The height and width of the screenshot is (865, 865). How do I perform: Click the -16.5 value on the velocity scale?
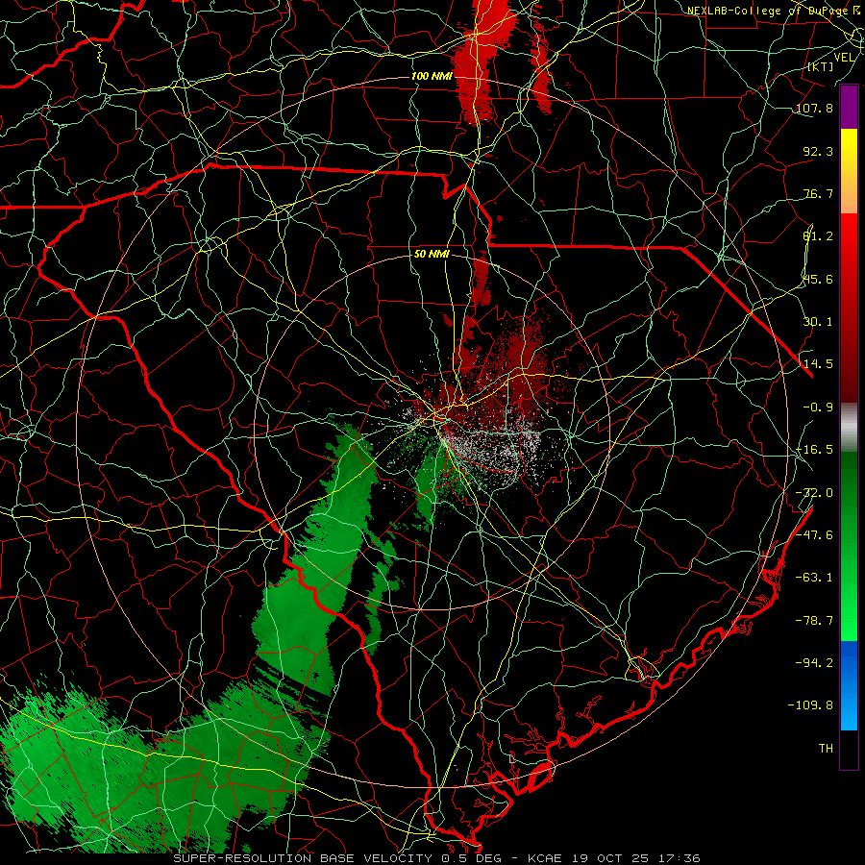tap(814, 450)
